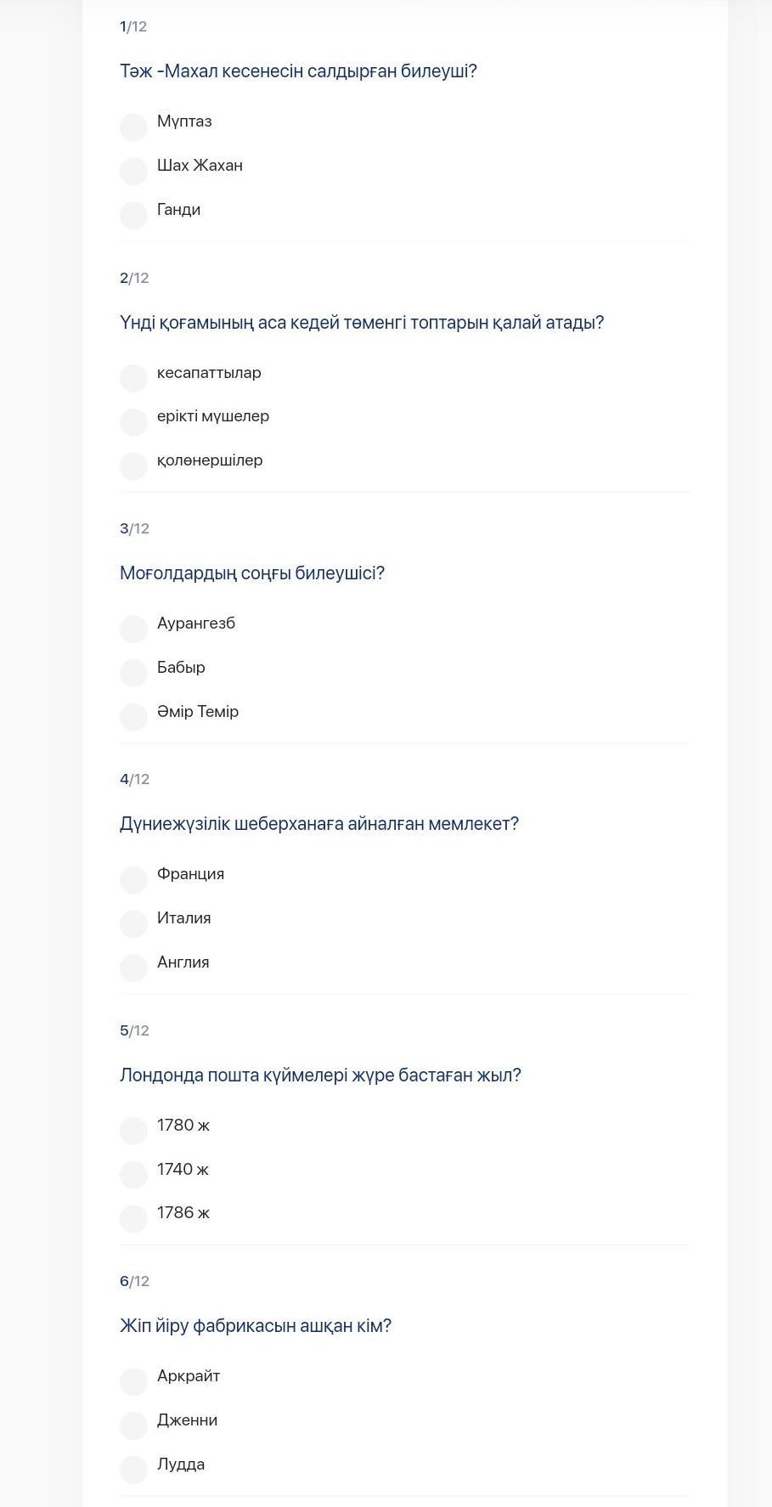Choose 1786 ж as the answer

point(133,1219)
